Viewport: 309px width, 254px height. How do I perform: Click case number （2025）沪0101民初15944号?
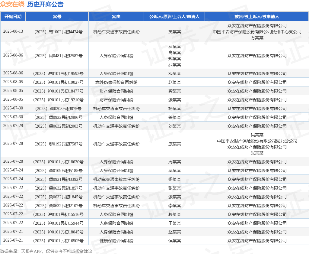coord(58,223)
